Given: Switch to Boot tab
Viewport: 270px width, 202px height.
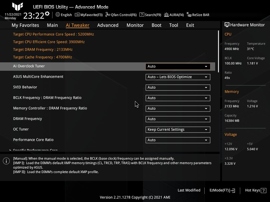Looking at the screenshot, I should tap(157, 25).
